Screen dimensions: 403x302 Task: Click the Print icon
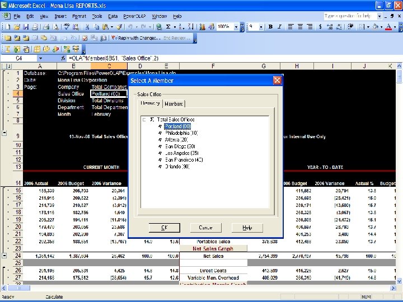point(46,27)
